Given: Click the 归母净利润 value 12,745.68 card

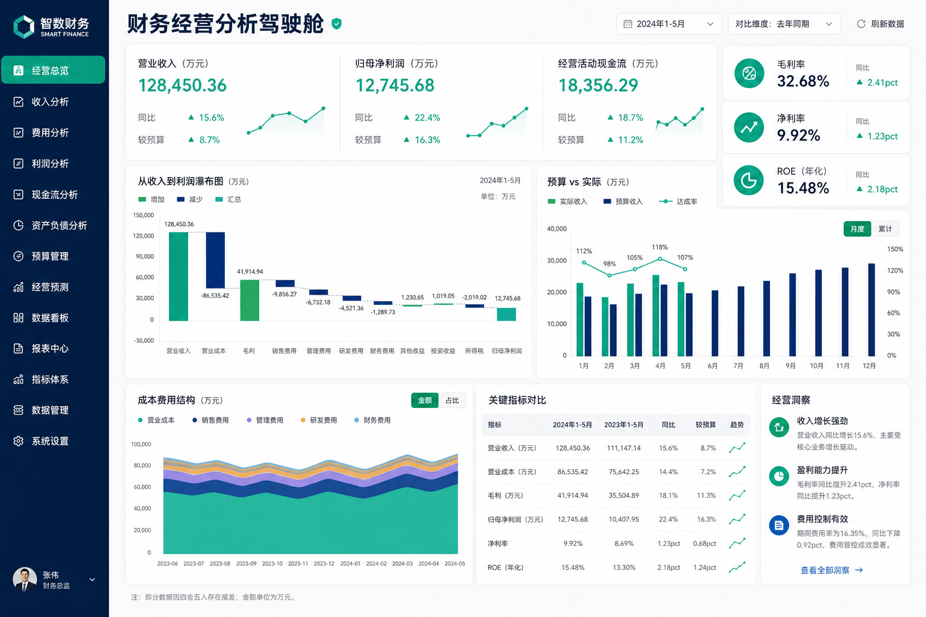Looking at the screenshot, I should click(x=395, y=86).
